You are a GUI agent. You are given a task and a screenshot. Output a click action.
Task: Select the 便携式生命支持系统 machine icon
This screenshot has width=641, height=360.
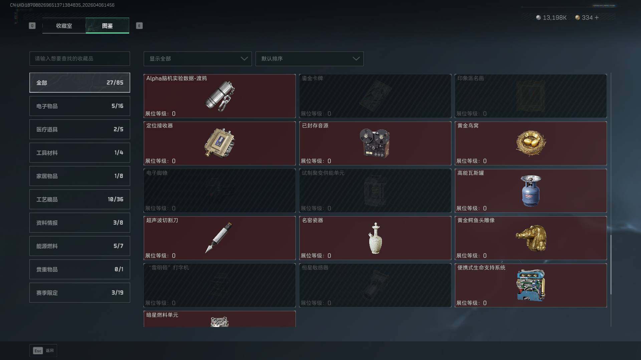tap(531, 285)
